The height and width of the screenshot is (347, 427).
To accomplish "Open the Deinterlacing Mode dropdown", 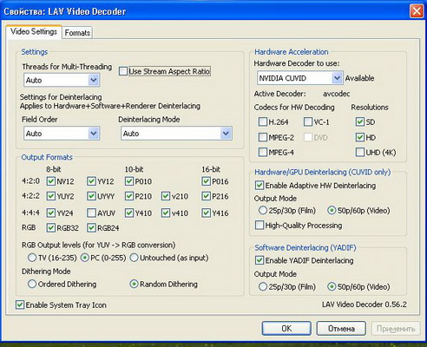I will pos(176,134).
